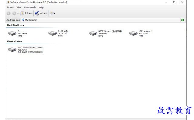The width and height of the screenshot is (194, 120).
Task: Launch the recovery Wizard
Action: point(41,13)
